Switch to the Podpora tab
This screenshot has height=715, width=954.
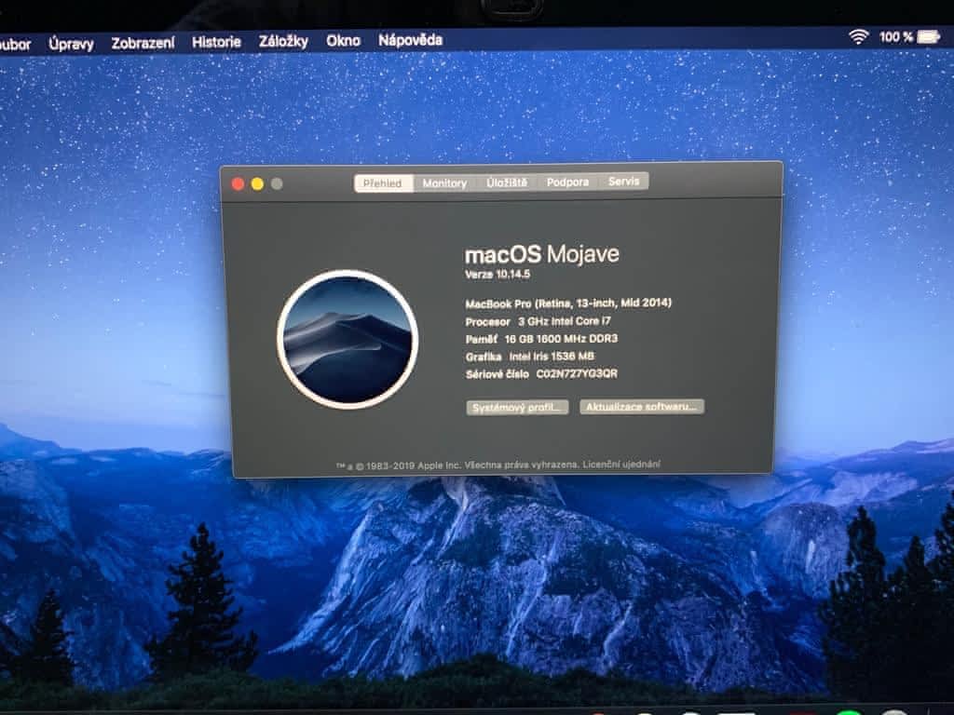567,182
